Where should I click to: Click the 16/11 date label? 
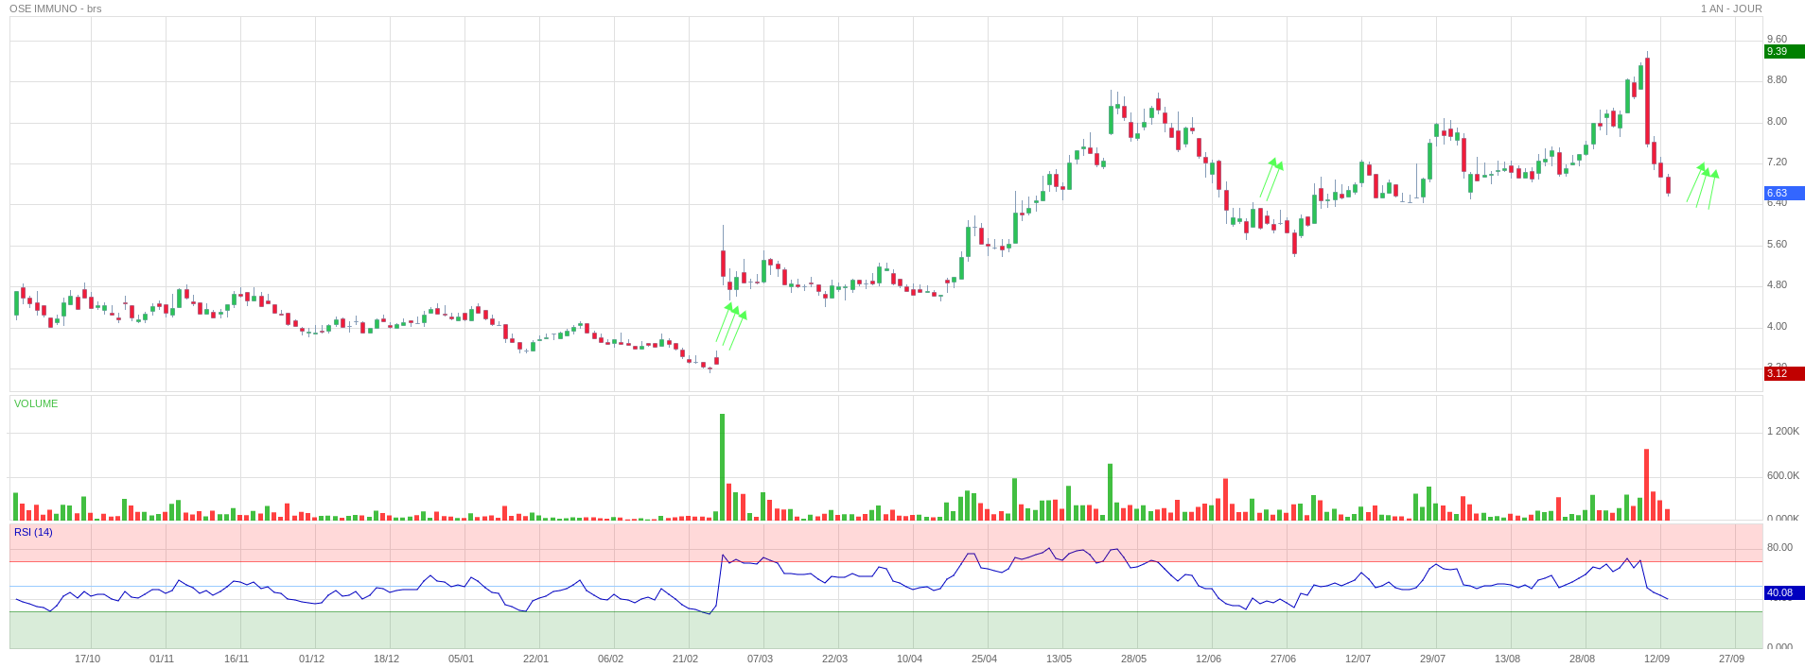[237, 659]
